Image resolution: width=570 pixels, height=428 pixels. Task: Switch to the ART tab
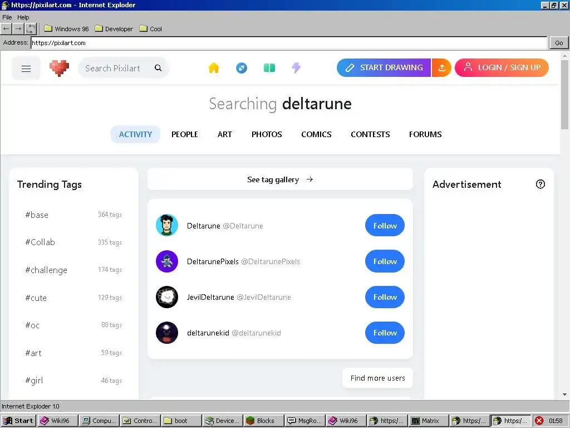pos(225,134)
